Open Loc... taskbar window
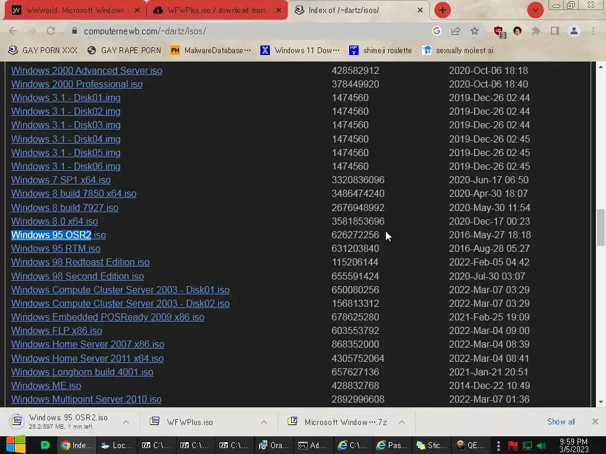Screen dimensions: 606x454 pyautogui.click(x=116, y=445)
